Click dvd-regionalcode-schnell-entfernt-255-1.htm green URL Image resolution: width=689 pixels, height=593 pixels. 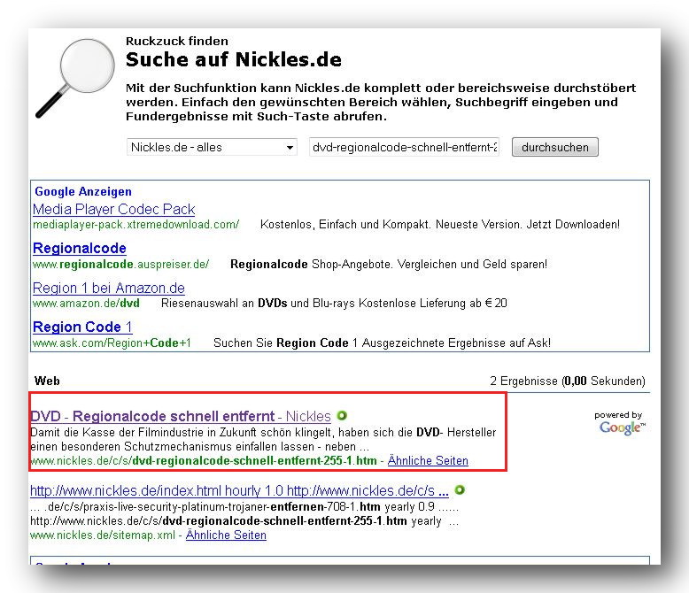204,461
